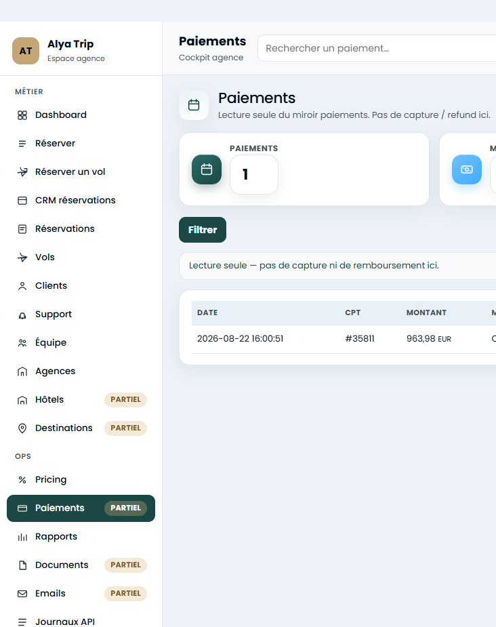Click the PAIEMENTS label in the stat card

click(x=254, y=148)
